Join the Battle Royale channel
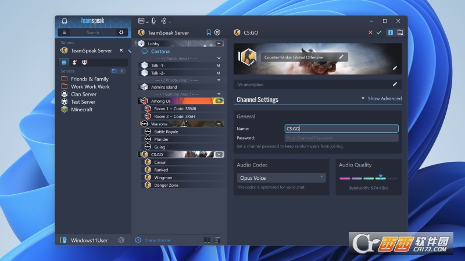 [x=184, y=132]
